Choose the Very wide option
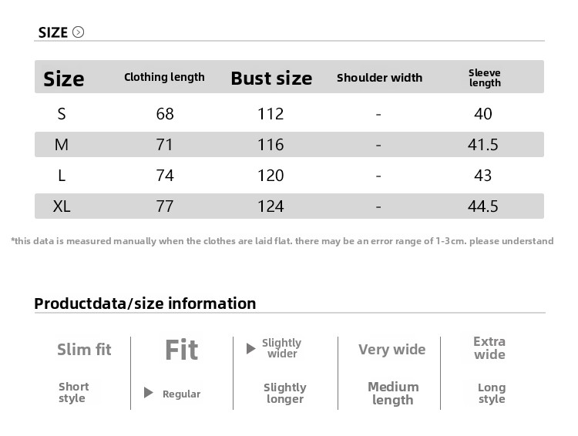Screen dimensions: 578x436 (x=391, y=350)
